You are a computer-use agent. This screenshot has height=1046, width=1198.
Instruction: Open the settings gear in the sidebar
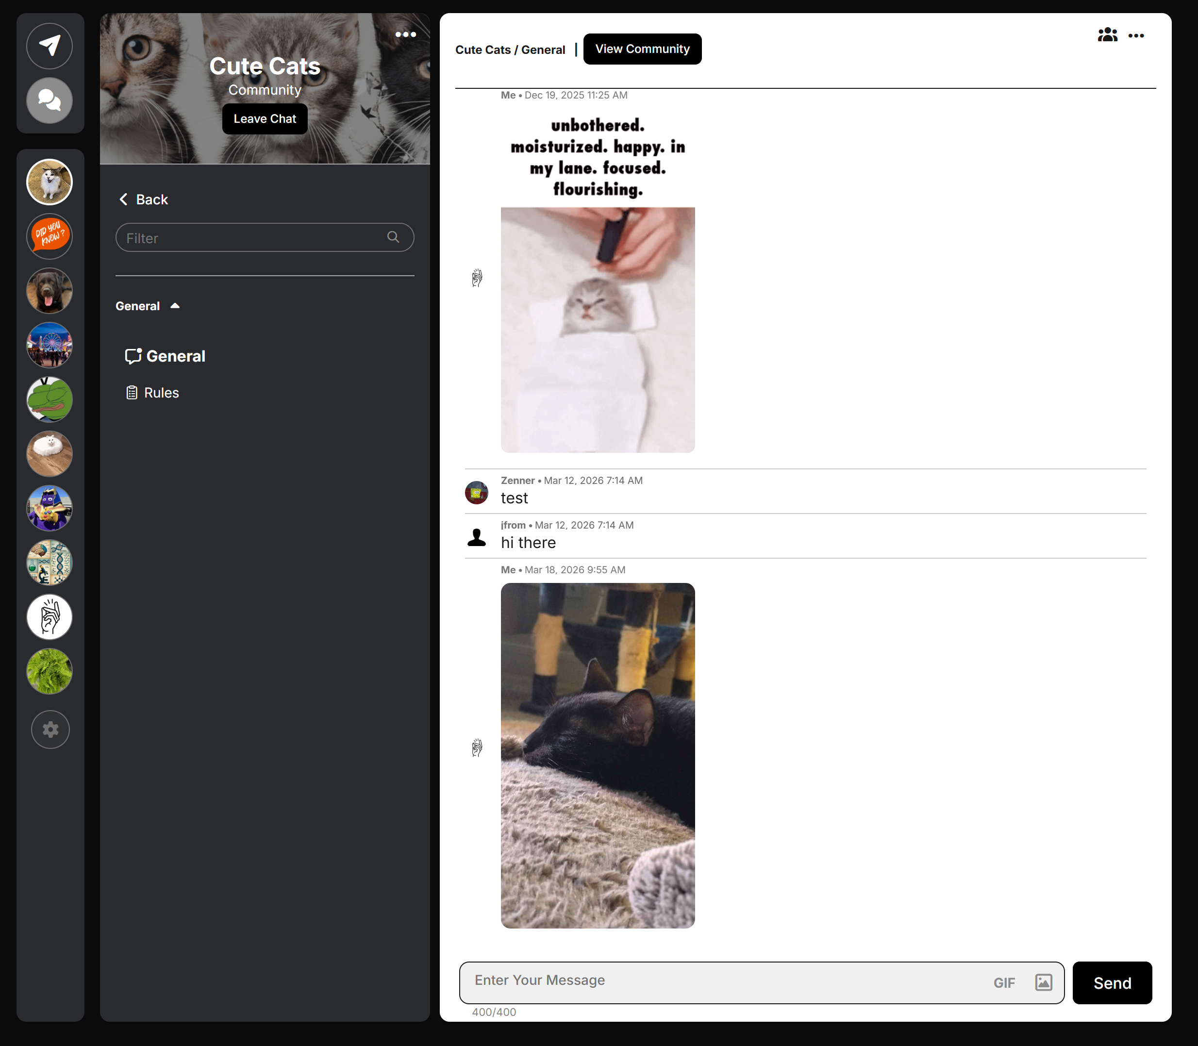tap(50, 729)
